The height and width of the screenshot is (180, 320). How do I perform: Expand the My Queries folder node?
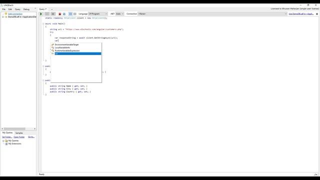[3, 141]
